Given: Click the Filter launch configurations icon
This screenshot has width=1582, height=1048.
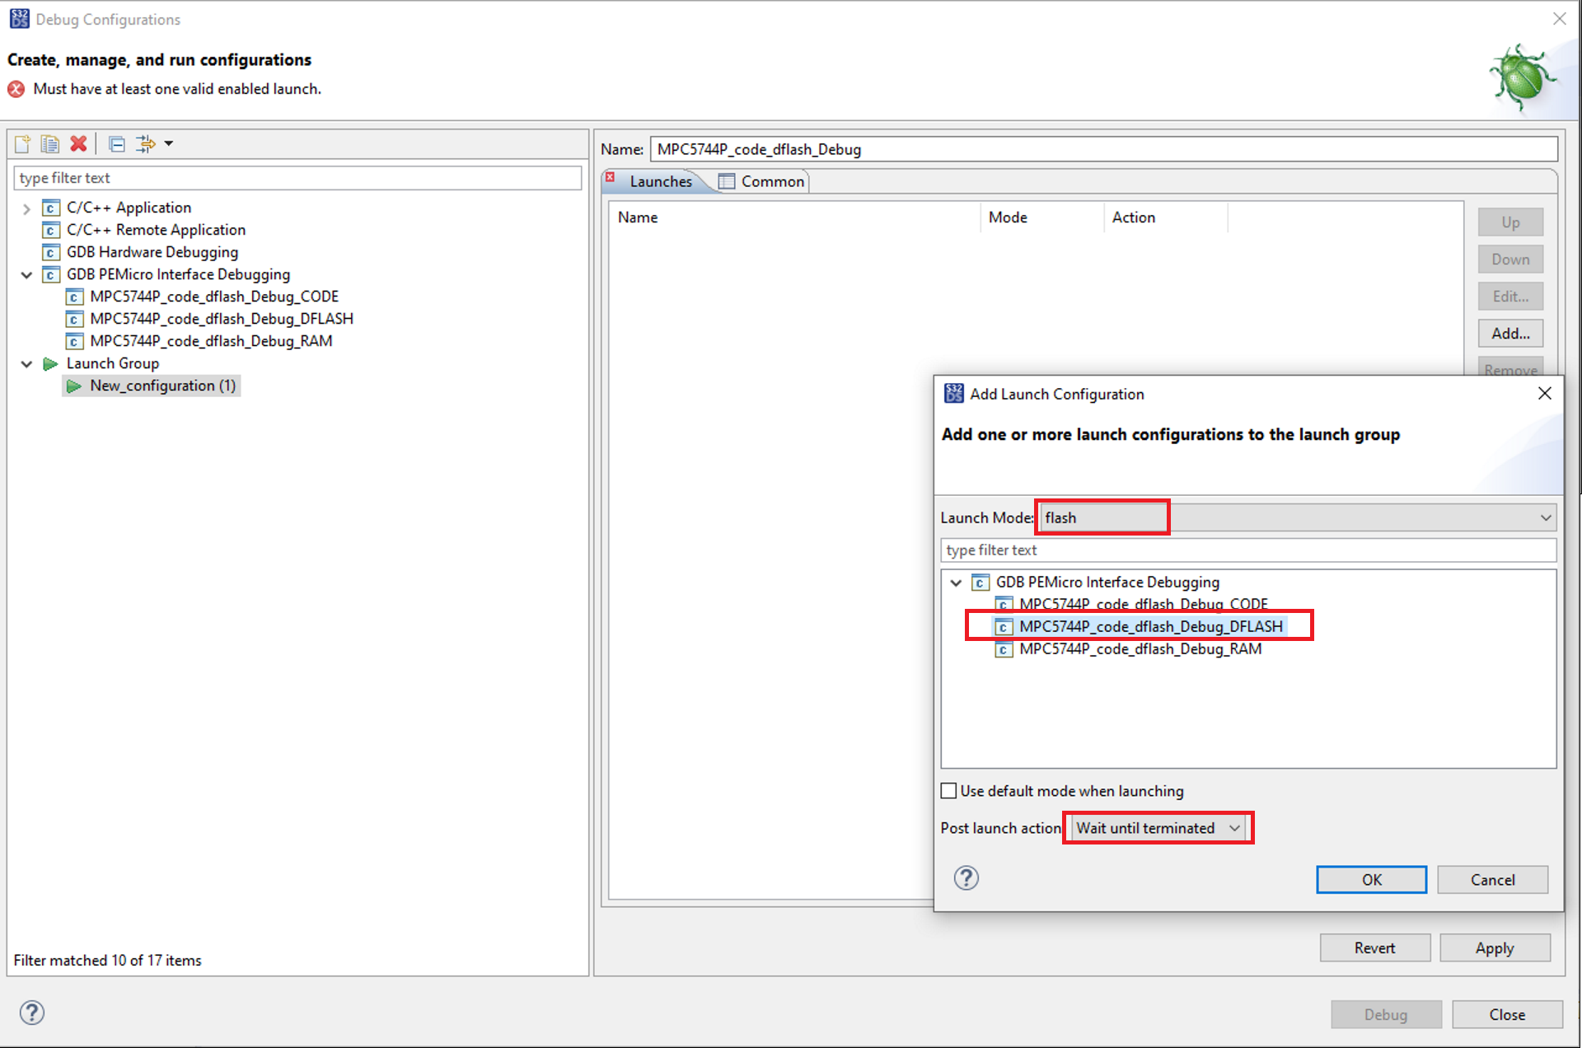Looking at the screenshot, I should point(147,144).
